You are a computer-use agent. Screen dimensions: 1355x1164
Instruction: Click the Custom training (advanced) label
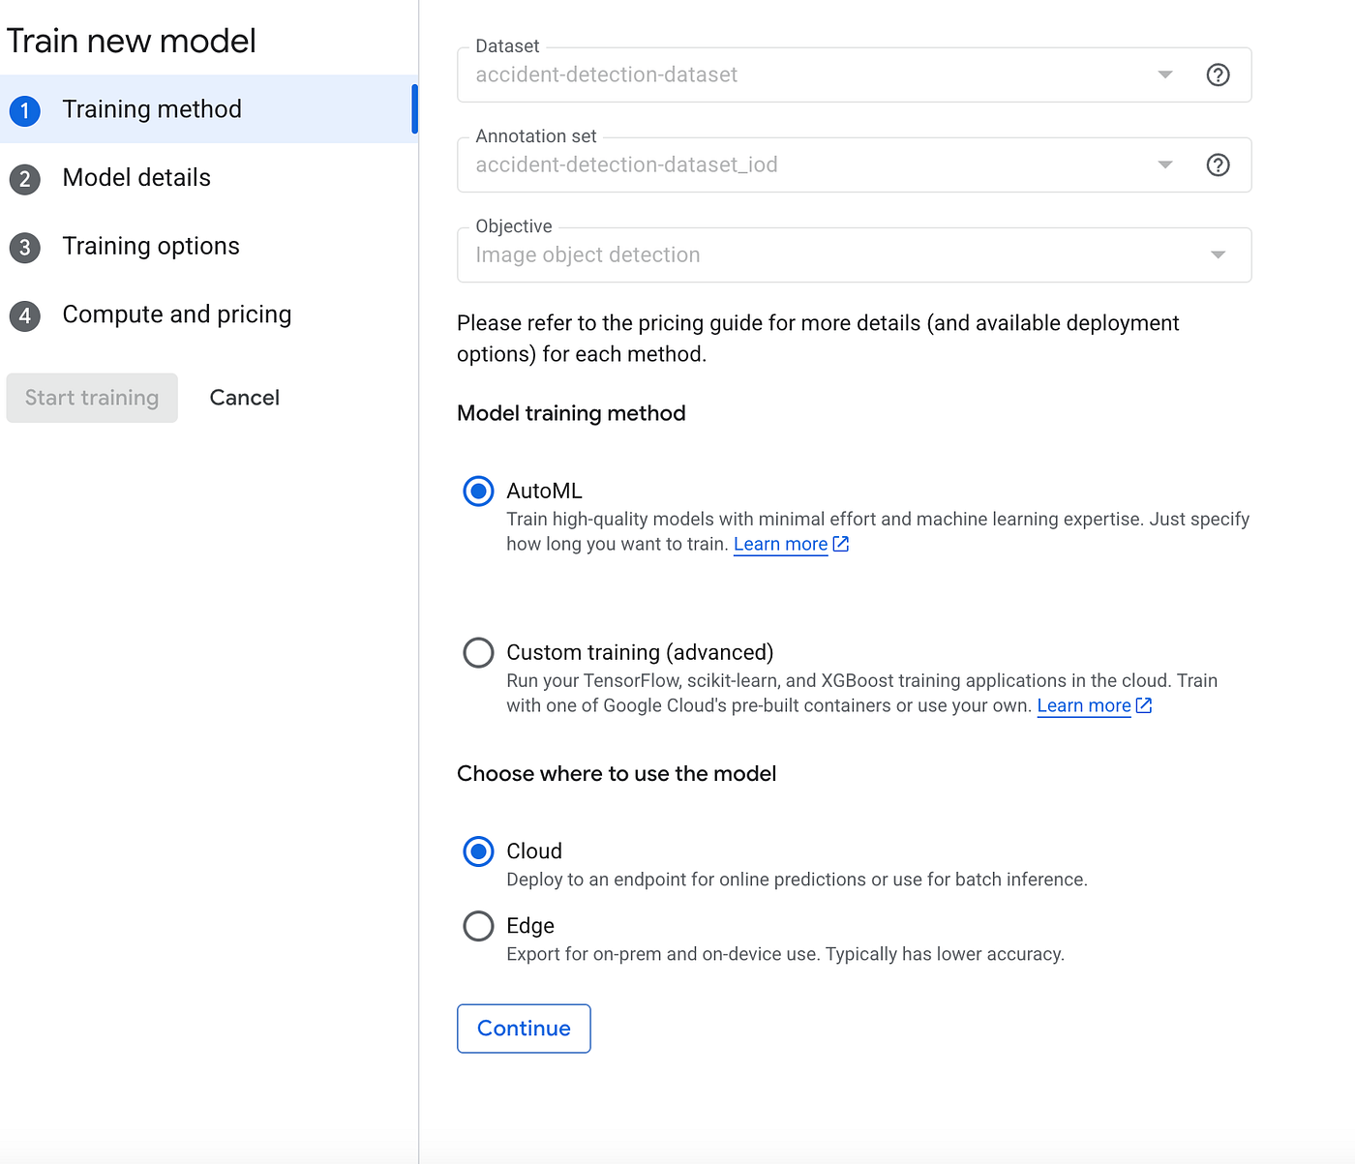(x=640, y=652)
